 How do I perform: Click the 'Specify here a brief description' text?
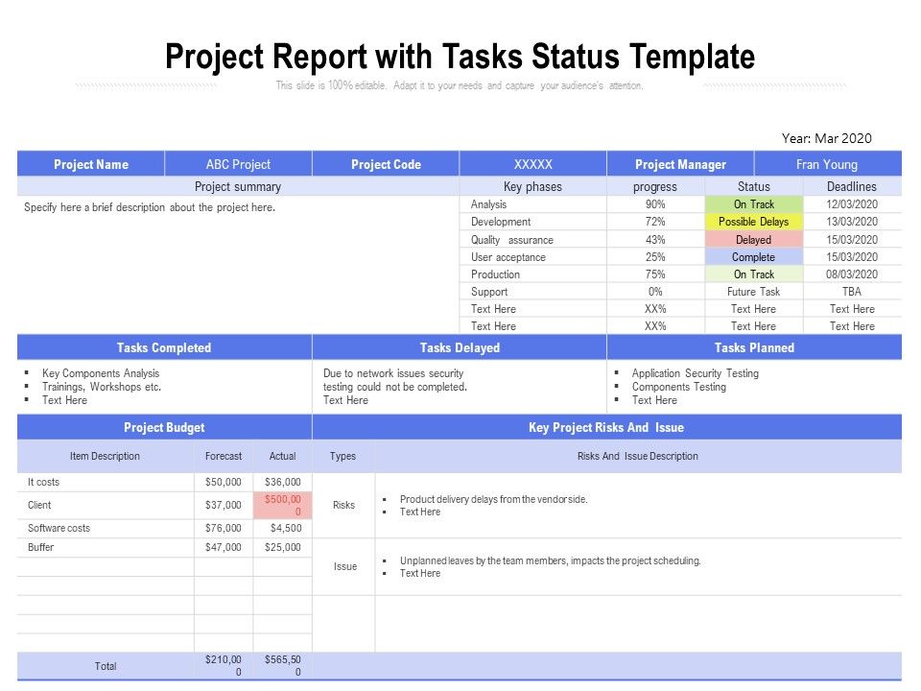click(x=150, y=207)
